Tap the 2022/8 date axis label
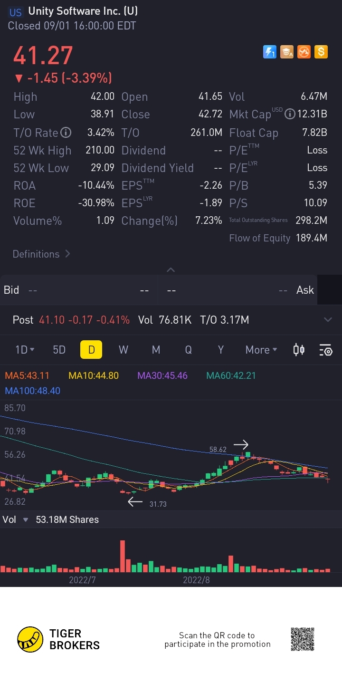The width and height of the screenshot is (342, 692). pos(197,580)
